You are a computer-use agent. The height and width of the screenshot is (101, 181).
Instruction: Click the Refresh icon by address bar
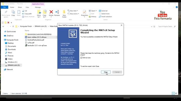(154, 26)
